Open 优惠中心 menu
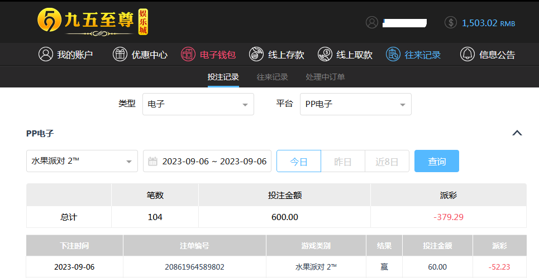This screenshot has height=278, width=539. [140, 55]
